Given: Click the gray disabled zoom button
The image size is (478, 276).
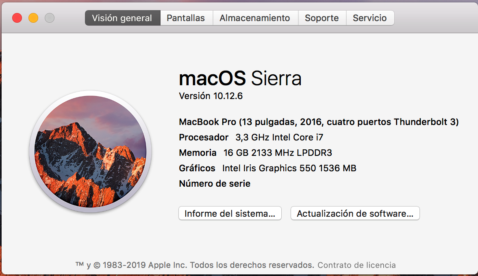Looking at the screenshot, I should tap(50, 18).
